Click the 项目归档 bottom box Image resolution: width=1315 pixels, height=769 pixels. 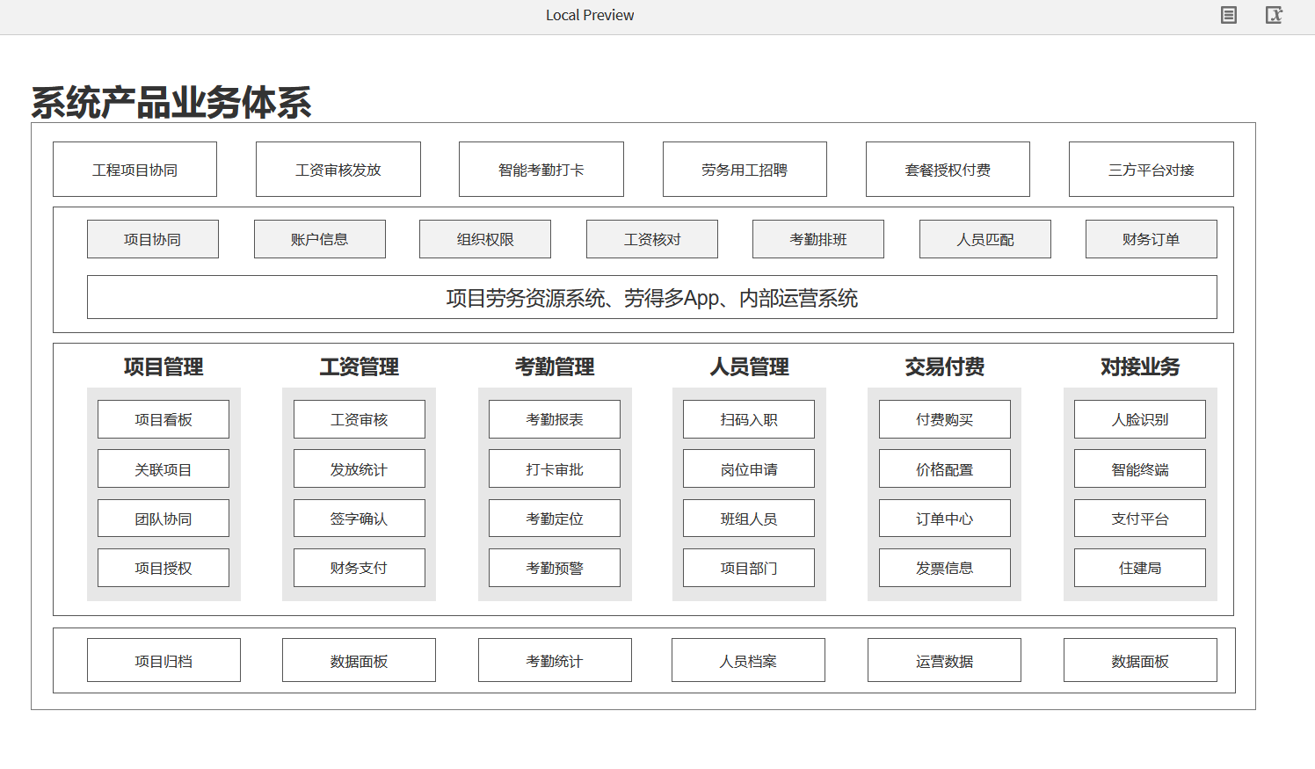pos(163,660)
